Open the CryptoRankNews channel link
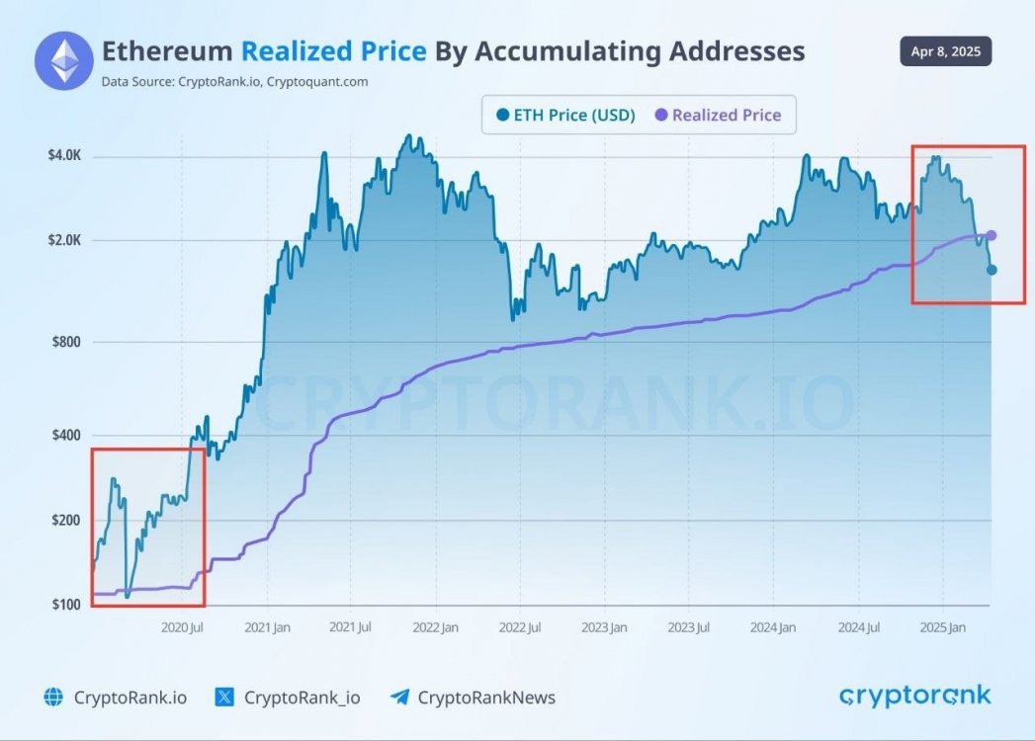The width and height of the screenshot is (1035, 741). click(486, 698)
